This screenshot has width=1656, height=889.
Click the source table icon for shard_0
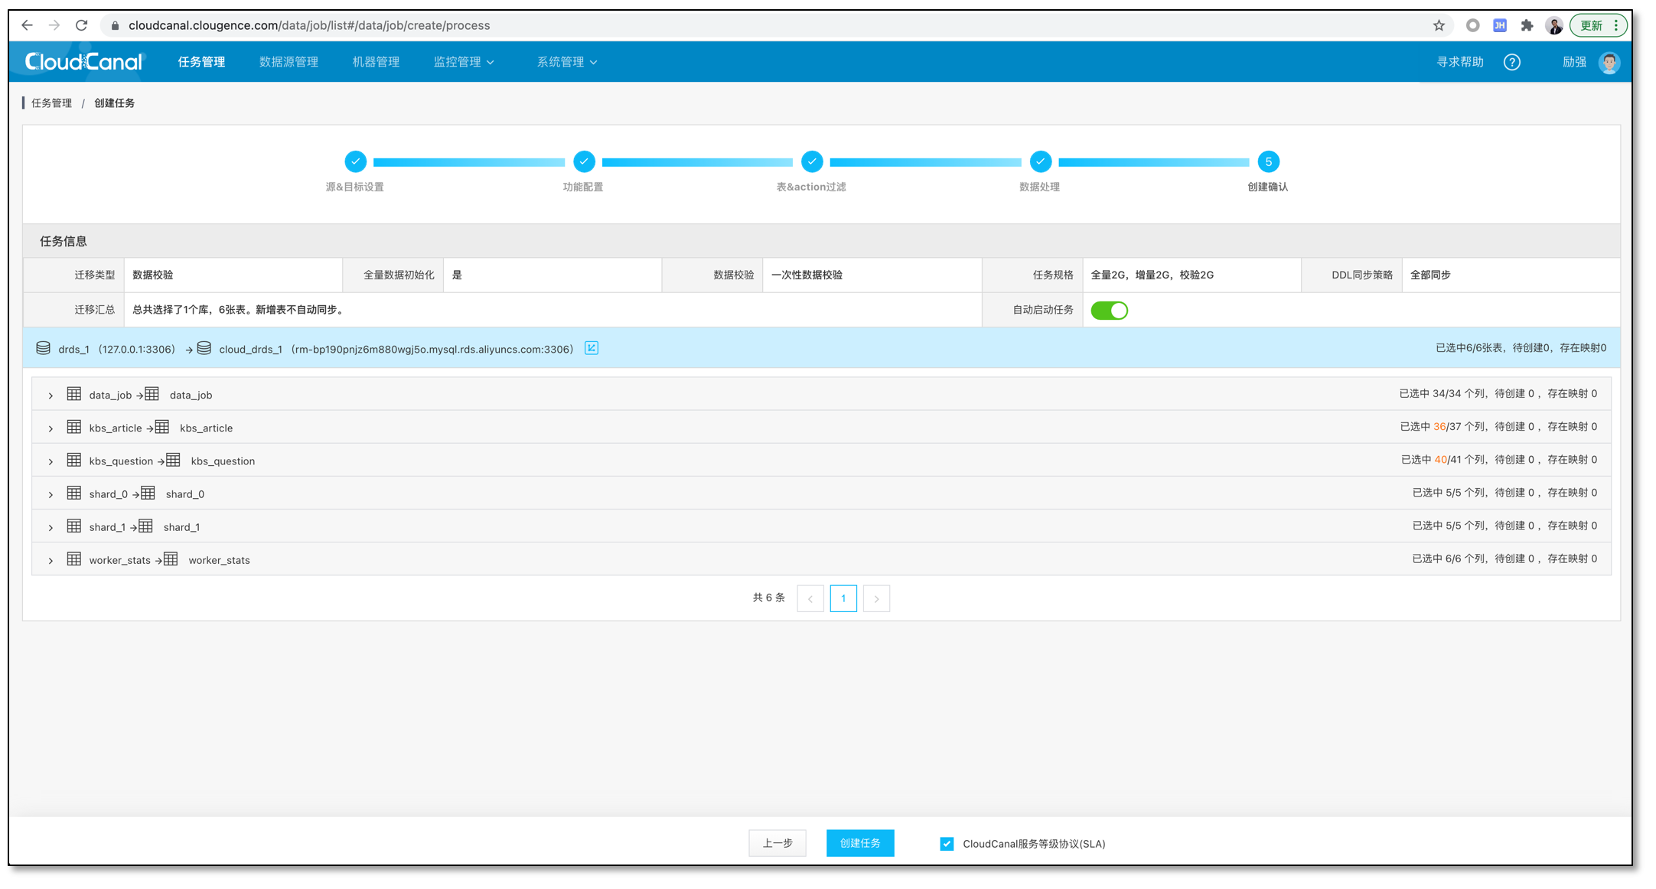73,493
